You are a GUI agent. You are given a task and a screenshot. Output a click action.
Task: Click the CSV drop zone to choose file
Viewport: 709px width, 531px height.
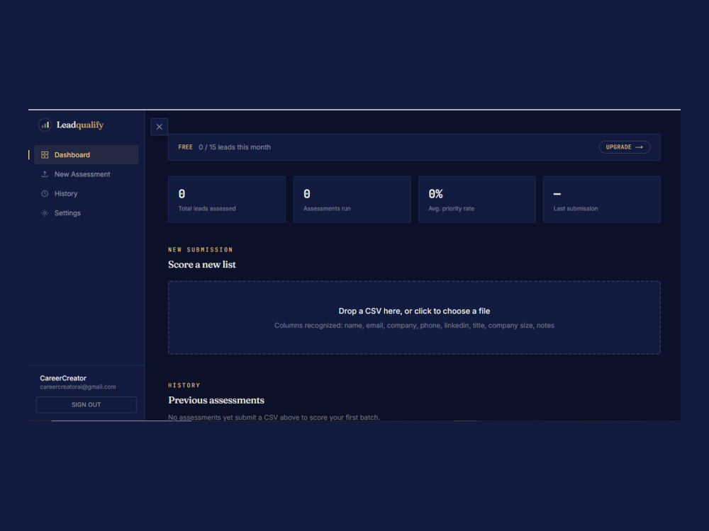414,317
